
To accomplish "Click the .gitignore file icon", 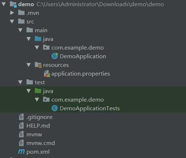I will [21, 117].
